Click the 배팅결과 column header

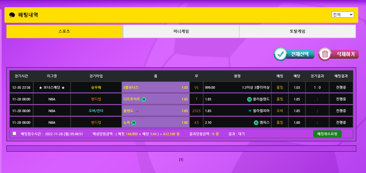point(341,76)
